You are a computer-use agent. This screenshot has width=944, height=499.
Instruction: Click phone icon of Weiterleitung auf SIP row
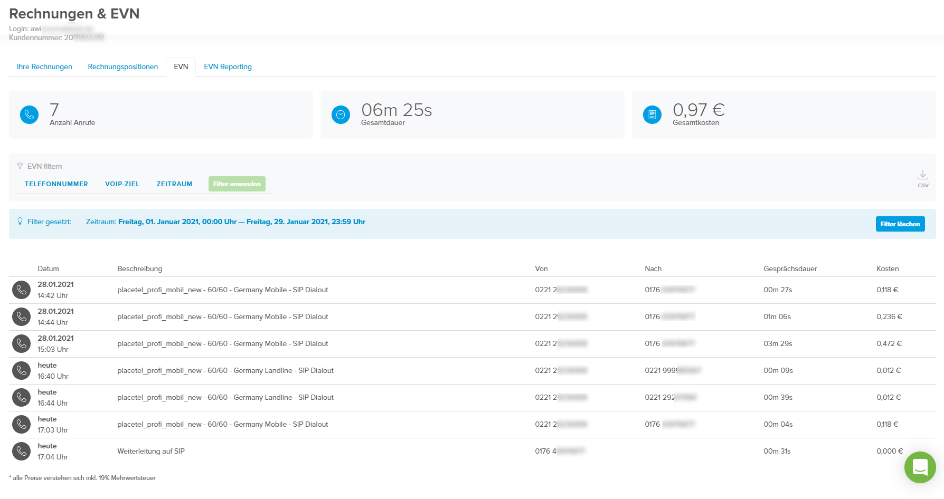(21, 452)
